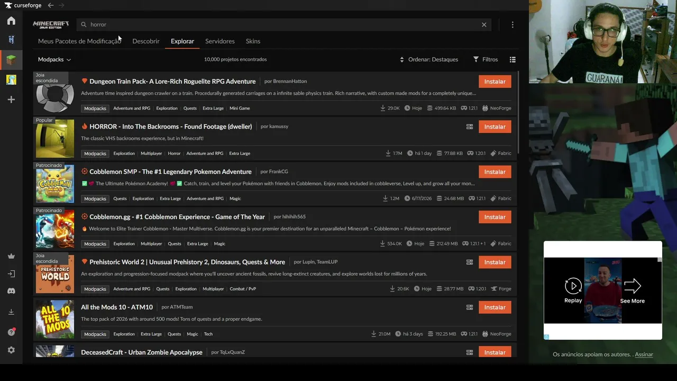
Task: Open the Filtros filter button
Action: (486, 60)
